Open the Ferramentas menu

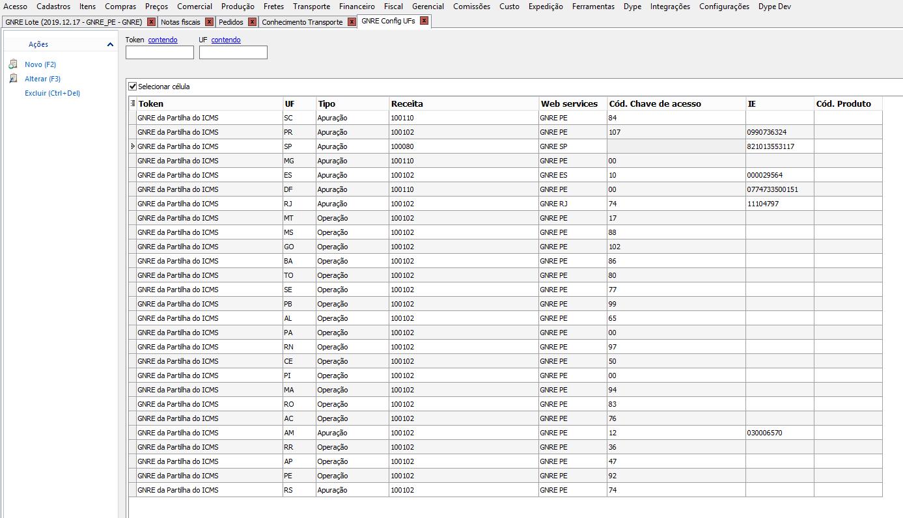593,7
